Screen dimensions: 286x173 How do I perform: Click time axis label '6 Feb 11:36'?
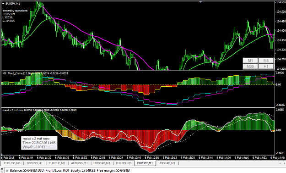pos(62,158)
